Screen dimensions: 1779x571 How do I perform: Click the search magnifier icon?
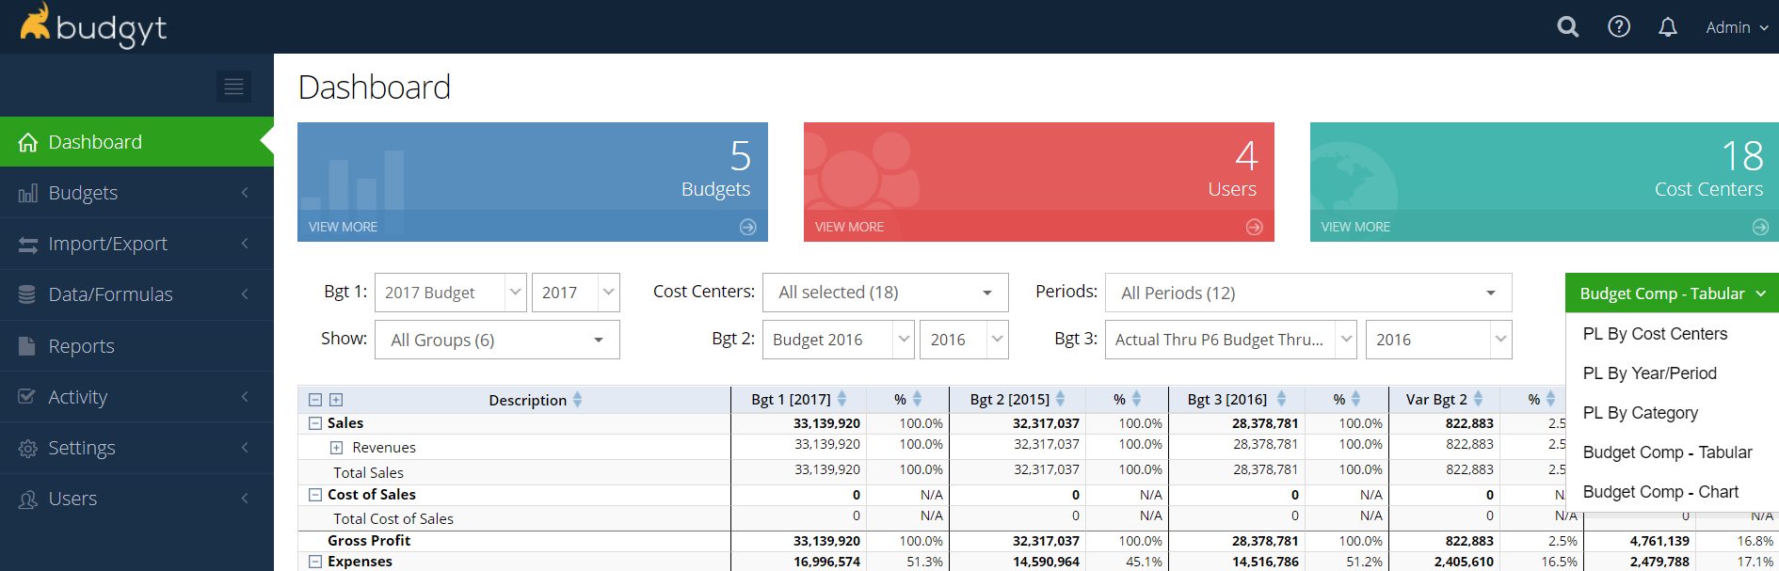tap(1567, 27)
